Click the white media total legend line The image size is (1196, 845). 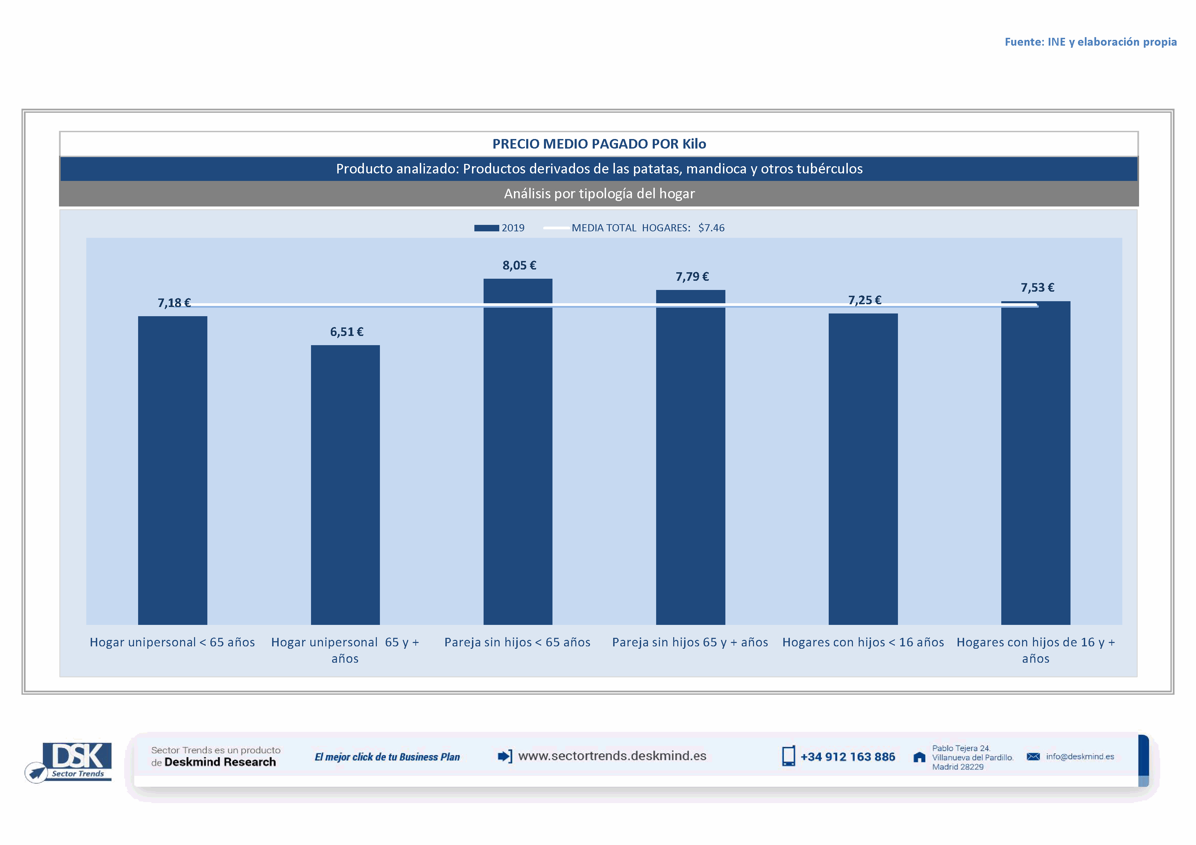[x=556, y=228]
